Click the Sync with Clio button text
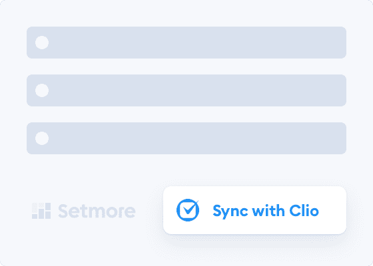This screenshot has height=266, width=373. (x=266, y=211)
